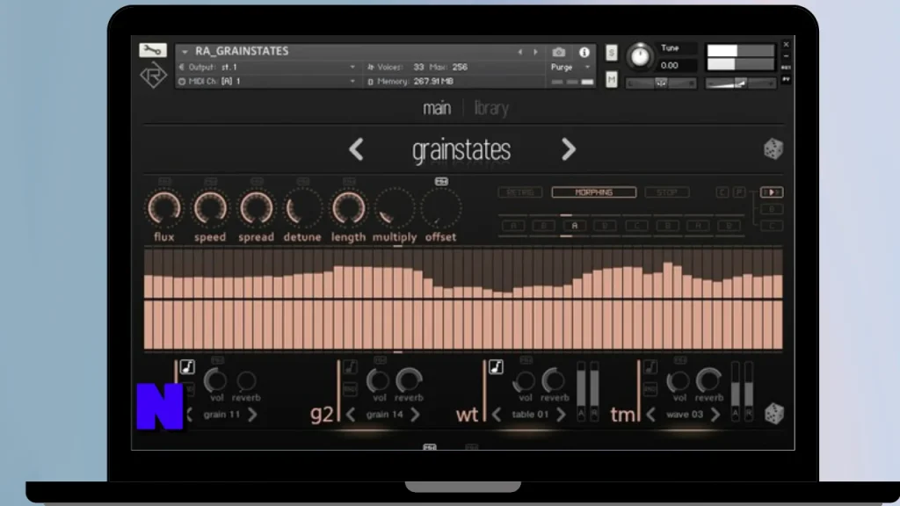Adjust the A slider in wt section

(x=581, y=389)
